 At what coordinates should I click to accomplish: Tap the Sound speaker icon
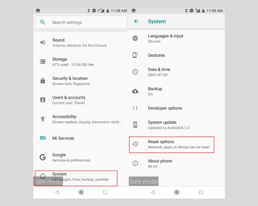point(43,42)
